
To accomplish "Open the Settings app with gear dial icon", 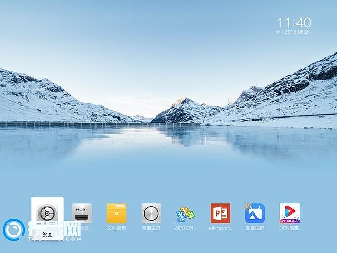I will (47, 213).
